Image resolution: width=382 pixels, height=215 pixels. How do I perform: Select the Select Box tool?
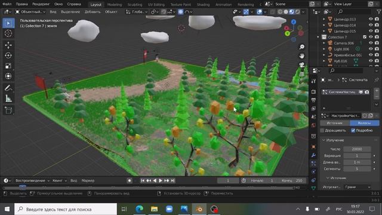(8, 23)
